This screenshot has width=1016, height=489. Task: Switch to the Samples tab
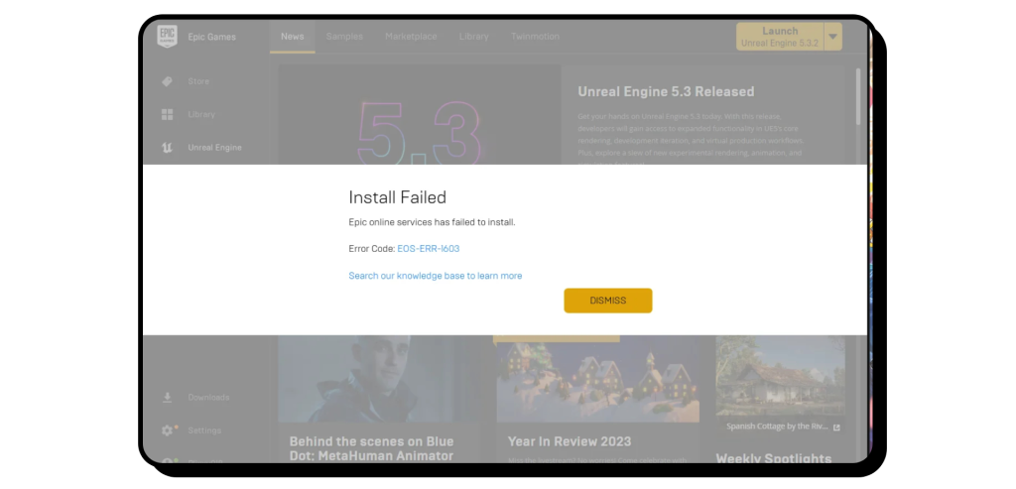pos(344,37)
